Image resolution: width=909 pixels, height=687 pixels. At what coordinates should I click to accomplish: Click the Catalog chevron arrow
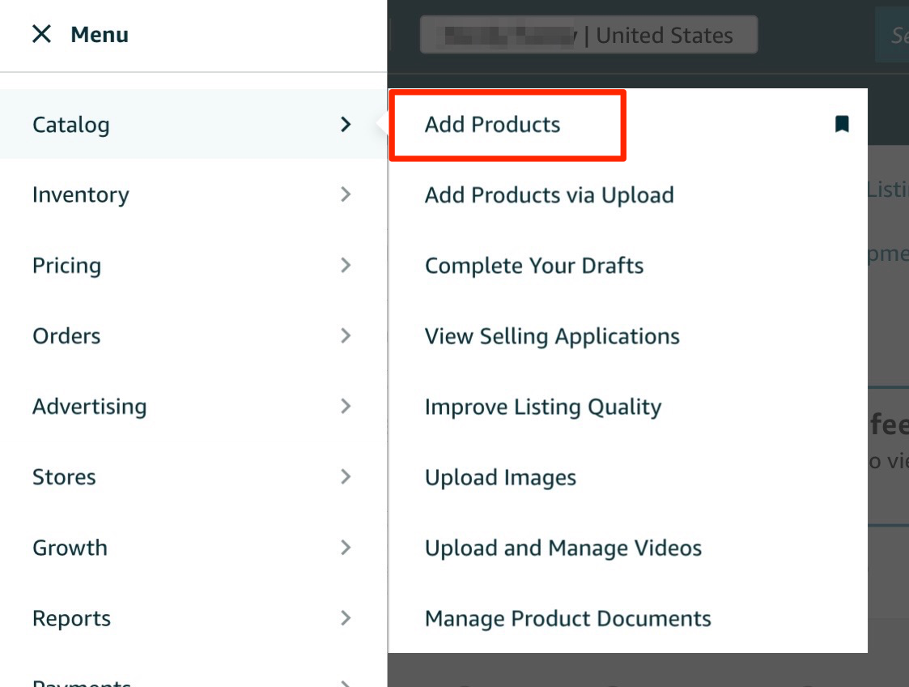(x=346, y=125)
